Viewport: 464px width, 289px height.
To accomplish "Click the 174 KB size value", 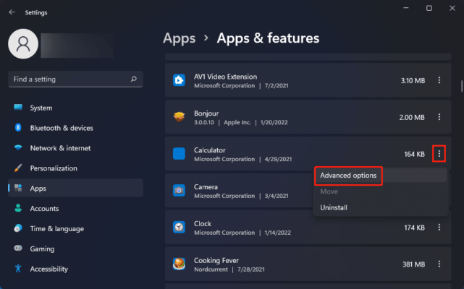I will (414, 228).
